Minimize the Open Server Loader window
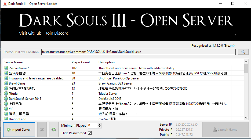This screenshot has height=139, width=251. [221, 3]
